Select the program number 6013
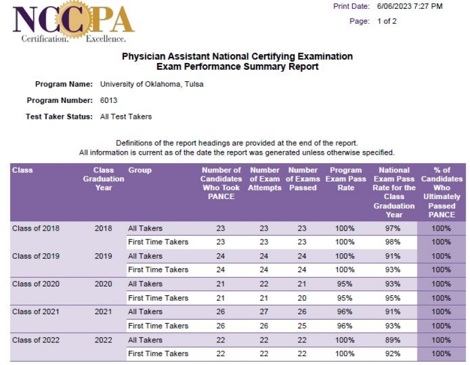This screenshot has height=365, width=470. coord(108,101)
